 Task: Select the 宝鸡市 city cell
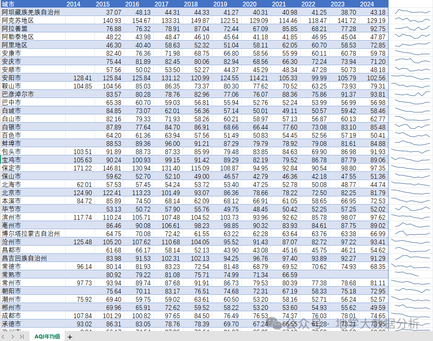coord(33,160)
